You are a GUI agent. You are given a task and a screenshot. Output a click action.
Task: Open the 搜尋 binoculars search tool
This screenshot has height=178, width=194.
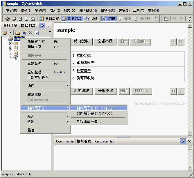(x=91, y=19)
